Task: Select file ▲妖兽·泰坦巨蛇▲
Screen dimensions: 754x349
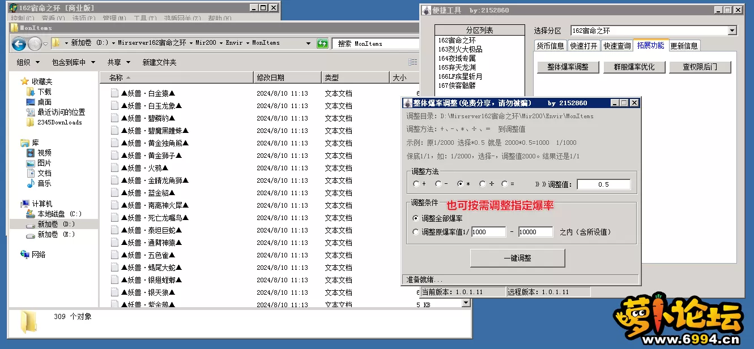Action: (151, 230)
